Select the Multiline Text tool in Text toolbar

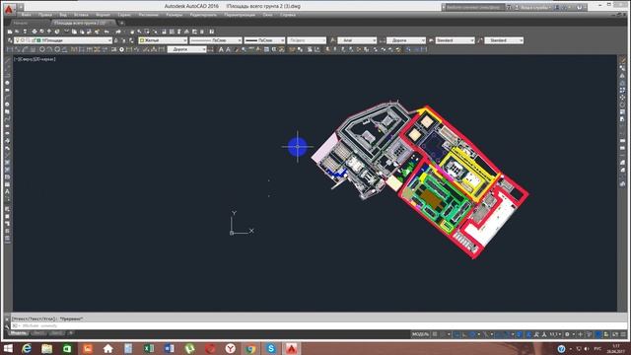click(221, 49)
